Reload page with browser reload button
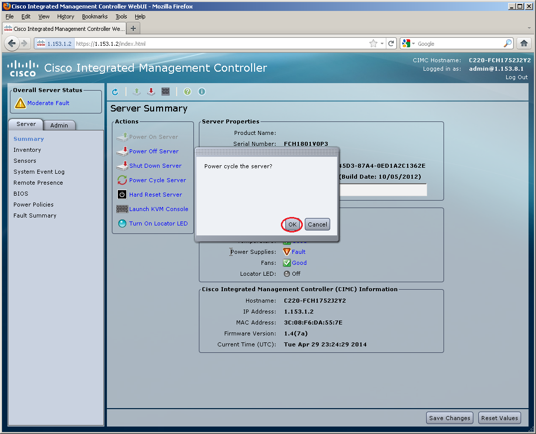 (x=391, y=43)
